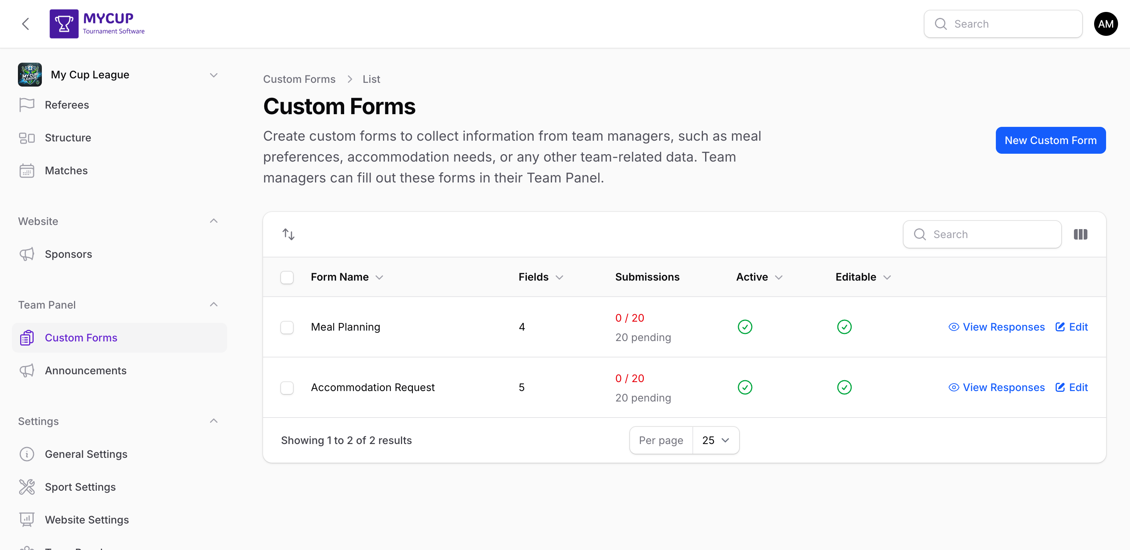Select the Meal Planning row checkbox

(x=287, y=326)
